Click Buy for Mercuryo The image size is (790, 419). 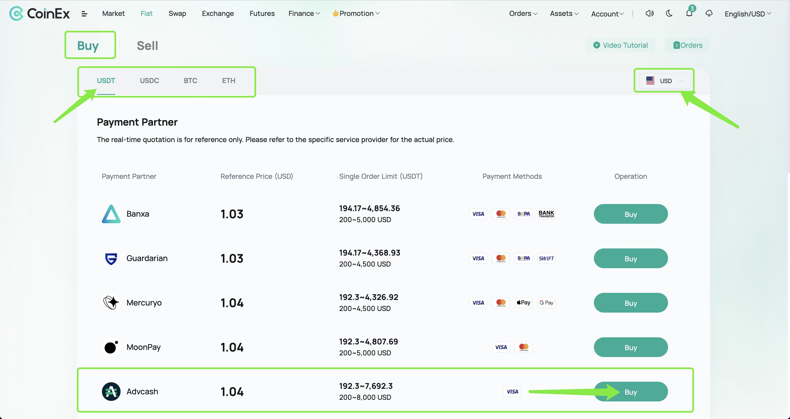coord(630,303)
